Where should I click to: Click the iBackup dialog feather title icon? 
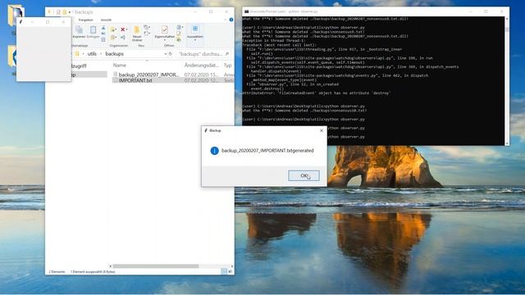(206, 130)
